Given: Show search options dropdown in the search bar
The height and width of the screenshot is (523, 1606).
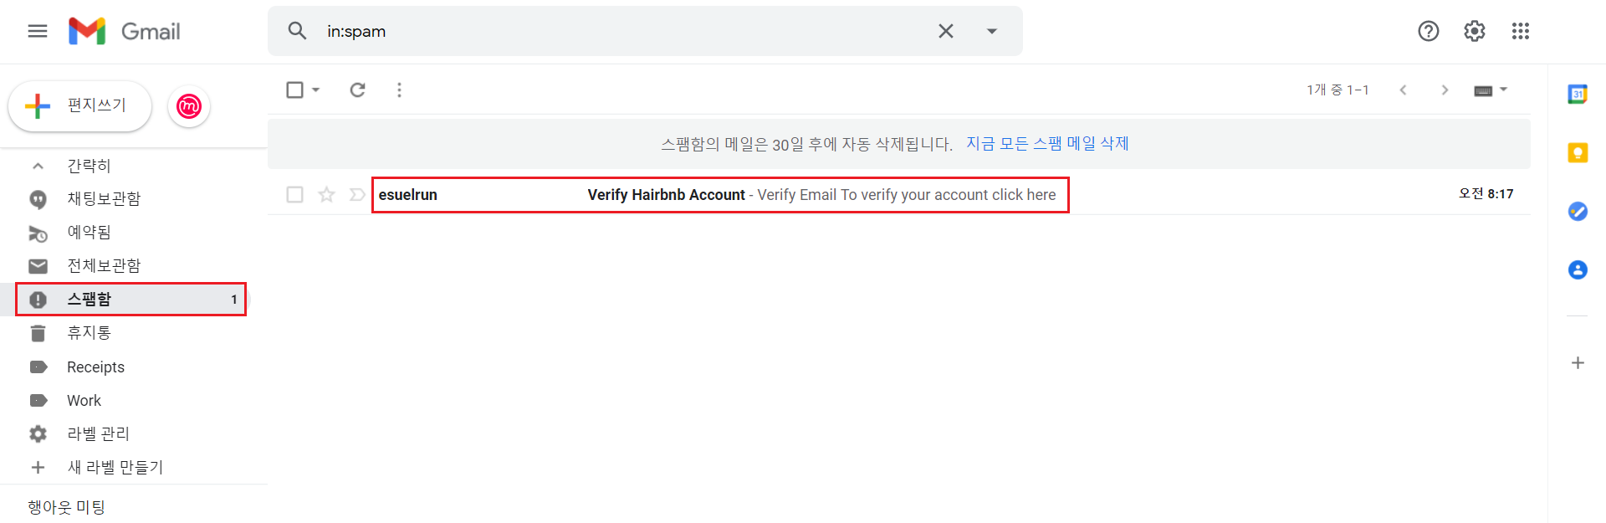Looking at the screenshot, I should click(x=991, y=31).
